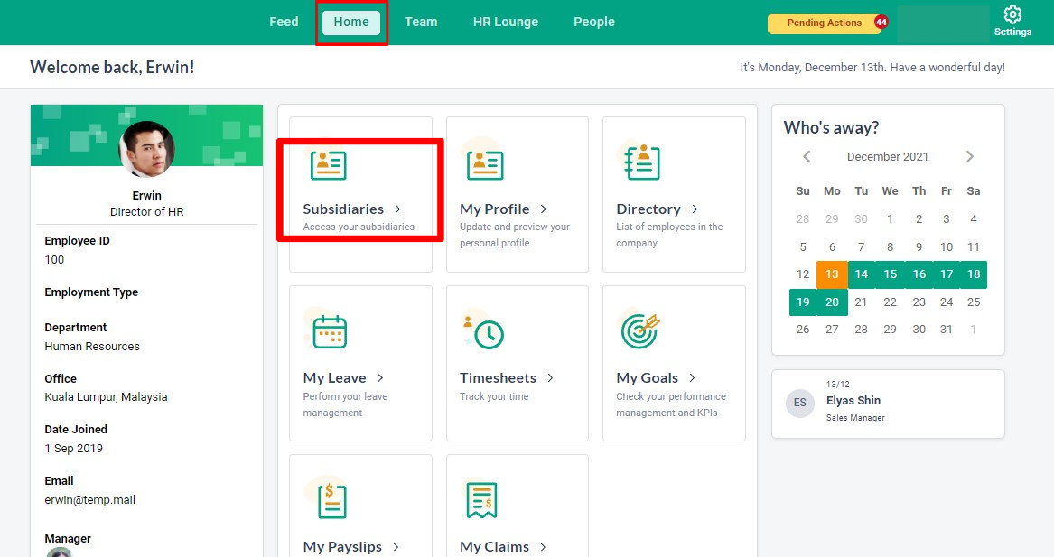1054x557 pixels.
Task: Open the Settings gear icon
Action: [x=1012, y=14]
